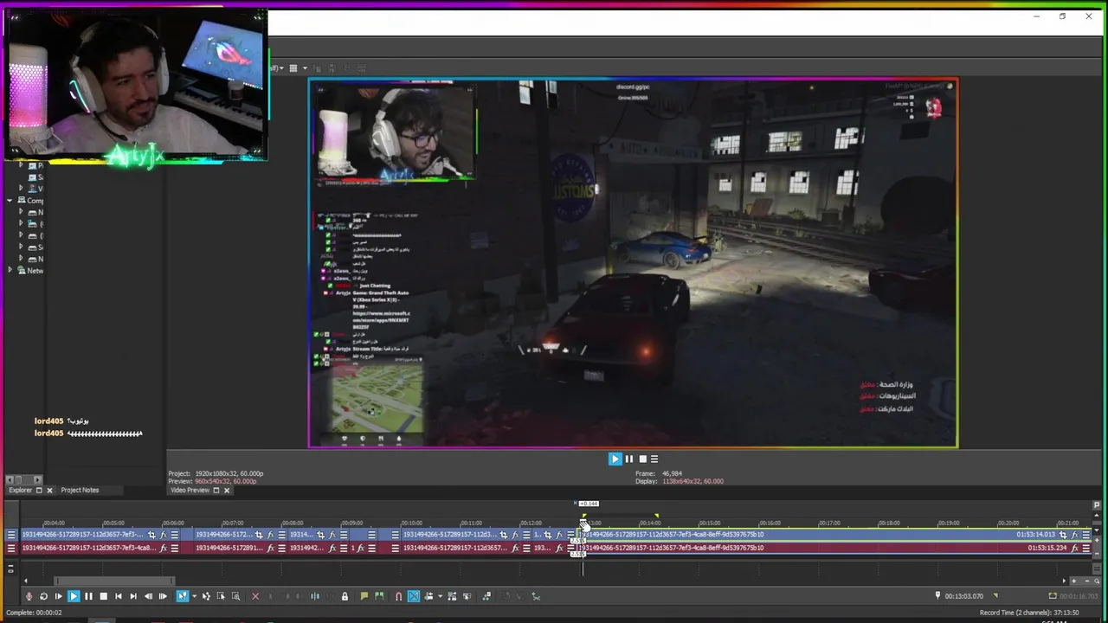Step to next frame in the transport bar
This screenshot has height=623, width=1108.
(x=163, y=596)
